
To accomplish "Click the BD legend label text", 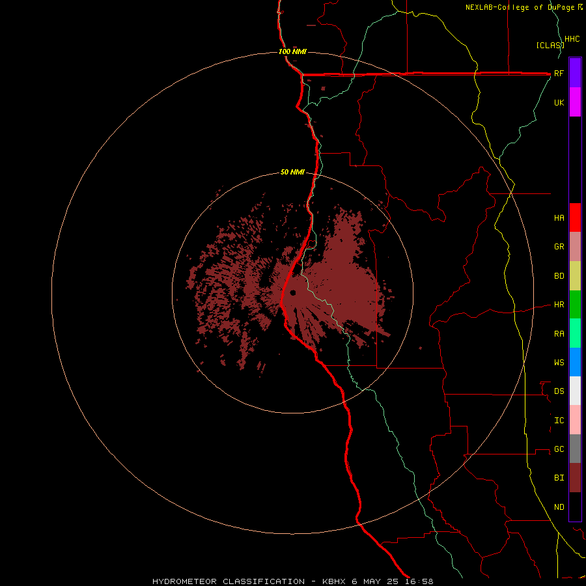I will pyautogui.click(x=559, y=276).
